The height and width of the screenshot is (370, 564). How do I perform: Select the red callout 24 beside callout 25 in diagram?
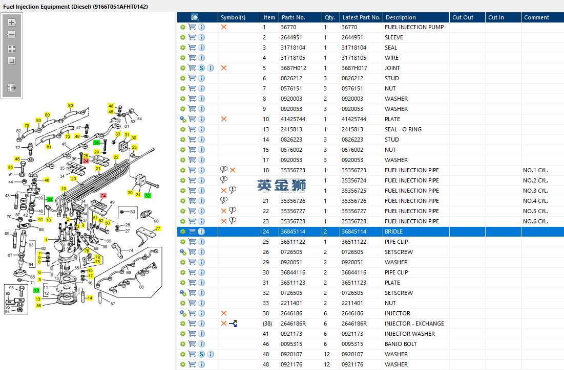click(x=86, y=161)
